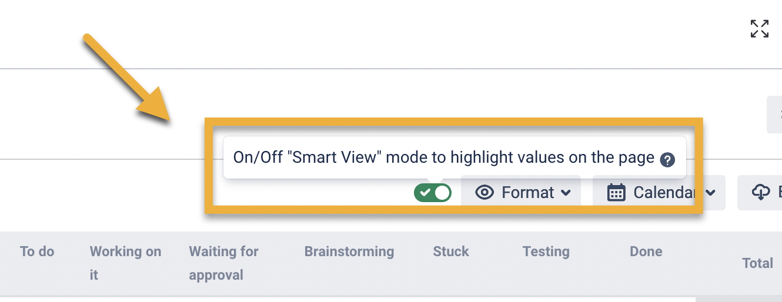Click the Testing column header

pos(546,251)
